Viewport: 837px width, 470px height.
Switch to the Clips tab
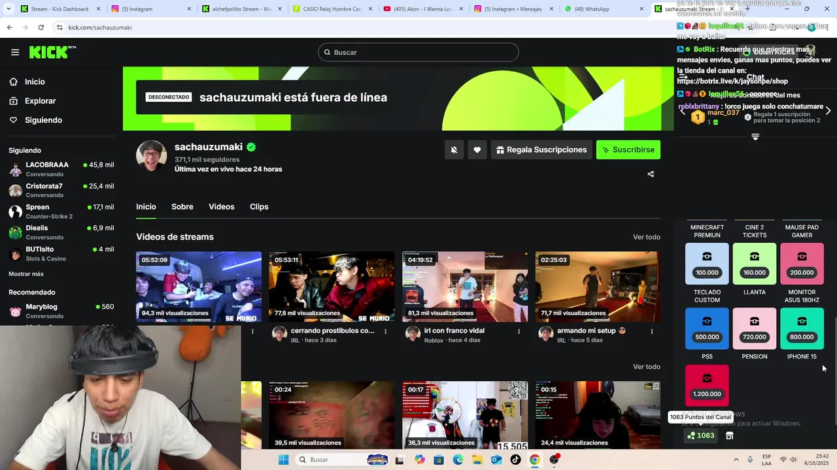(x=259, y=206)
